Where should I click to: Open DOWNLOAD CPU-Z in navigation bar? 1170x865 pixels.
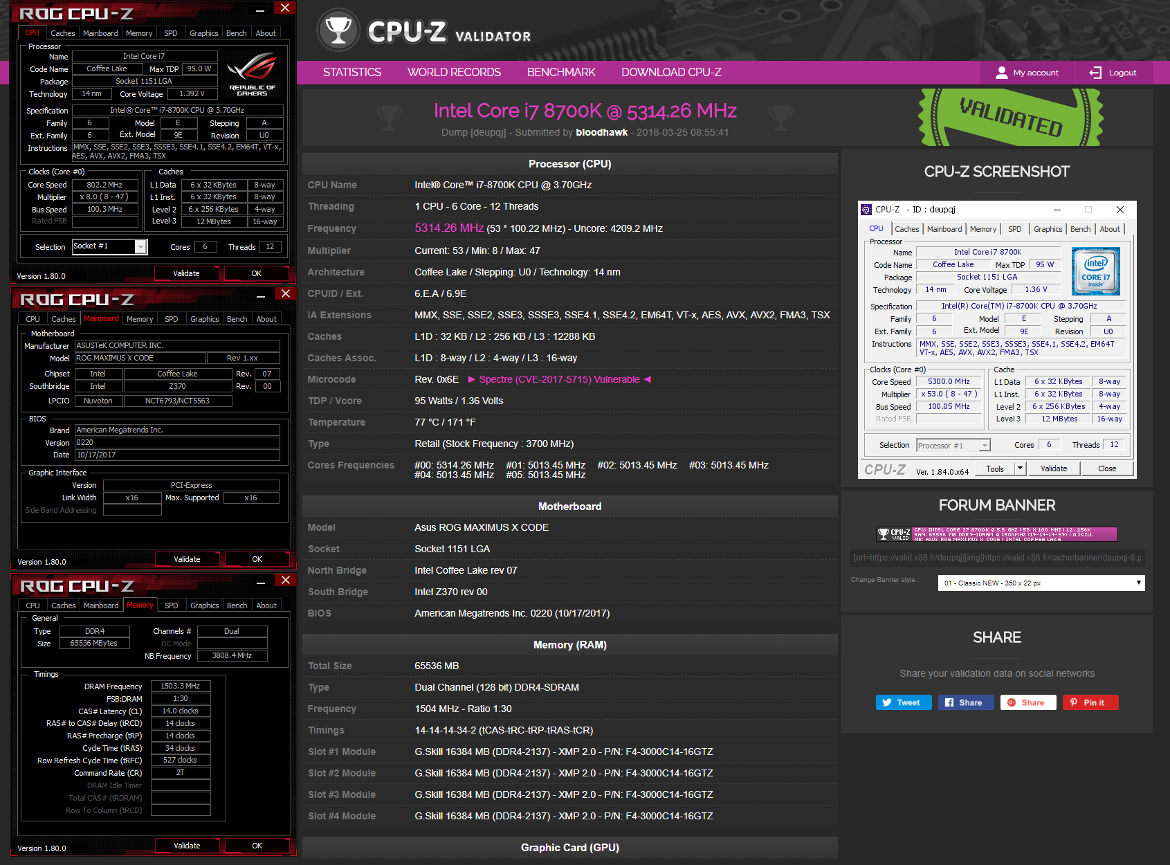point(671,72)
